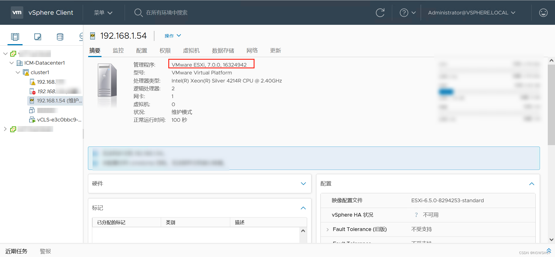
Task: Click the top vCenter server icon
Action: (13, 54)
